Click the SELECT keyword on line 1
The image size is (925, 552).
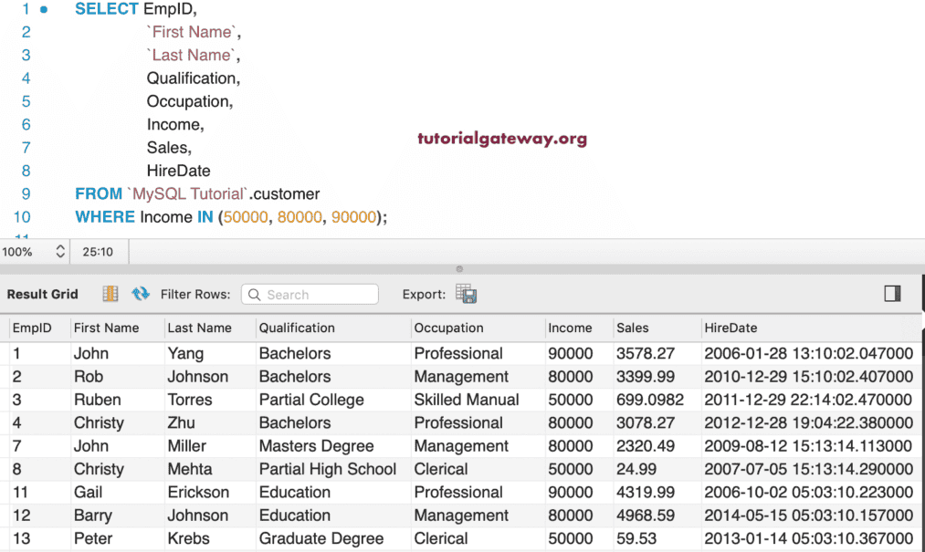pos(107,9)
